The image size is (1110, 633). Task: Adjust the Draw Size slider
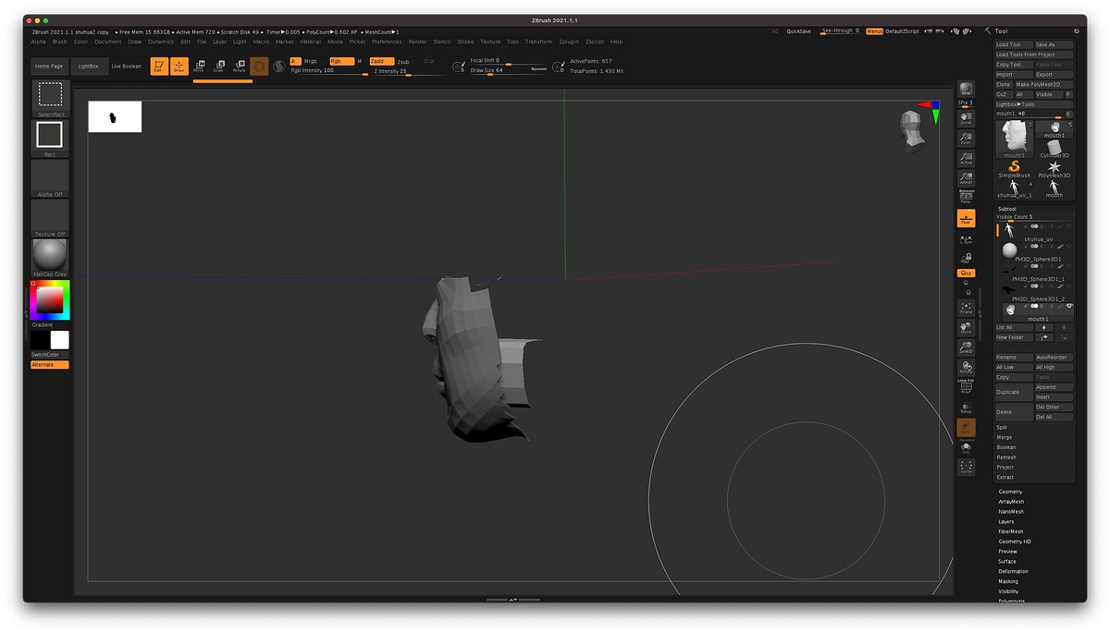click(509, 70)
